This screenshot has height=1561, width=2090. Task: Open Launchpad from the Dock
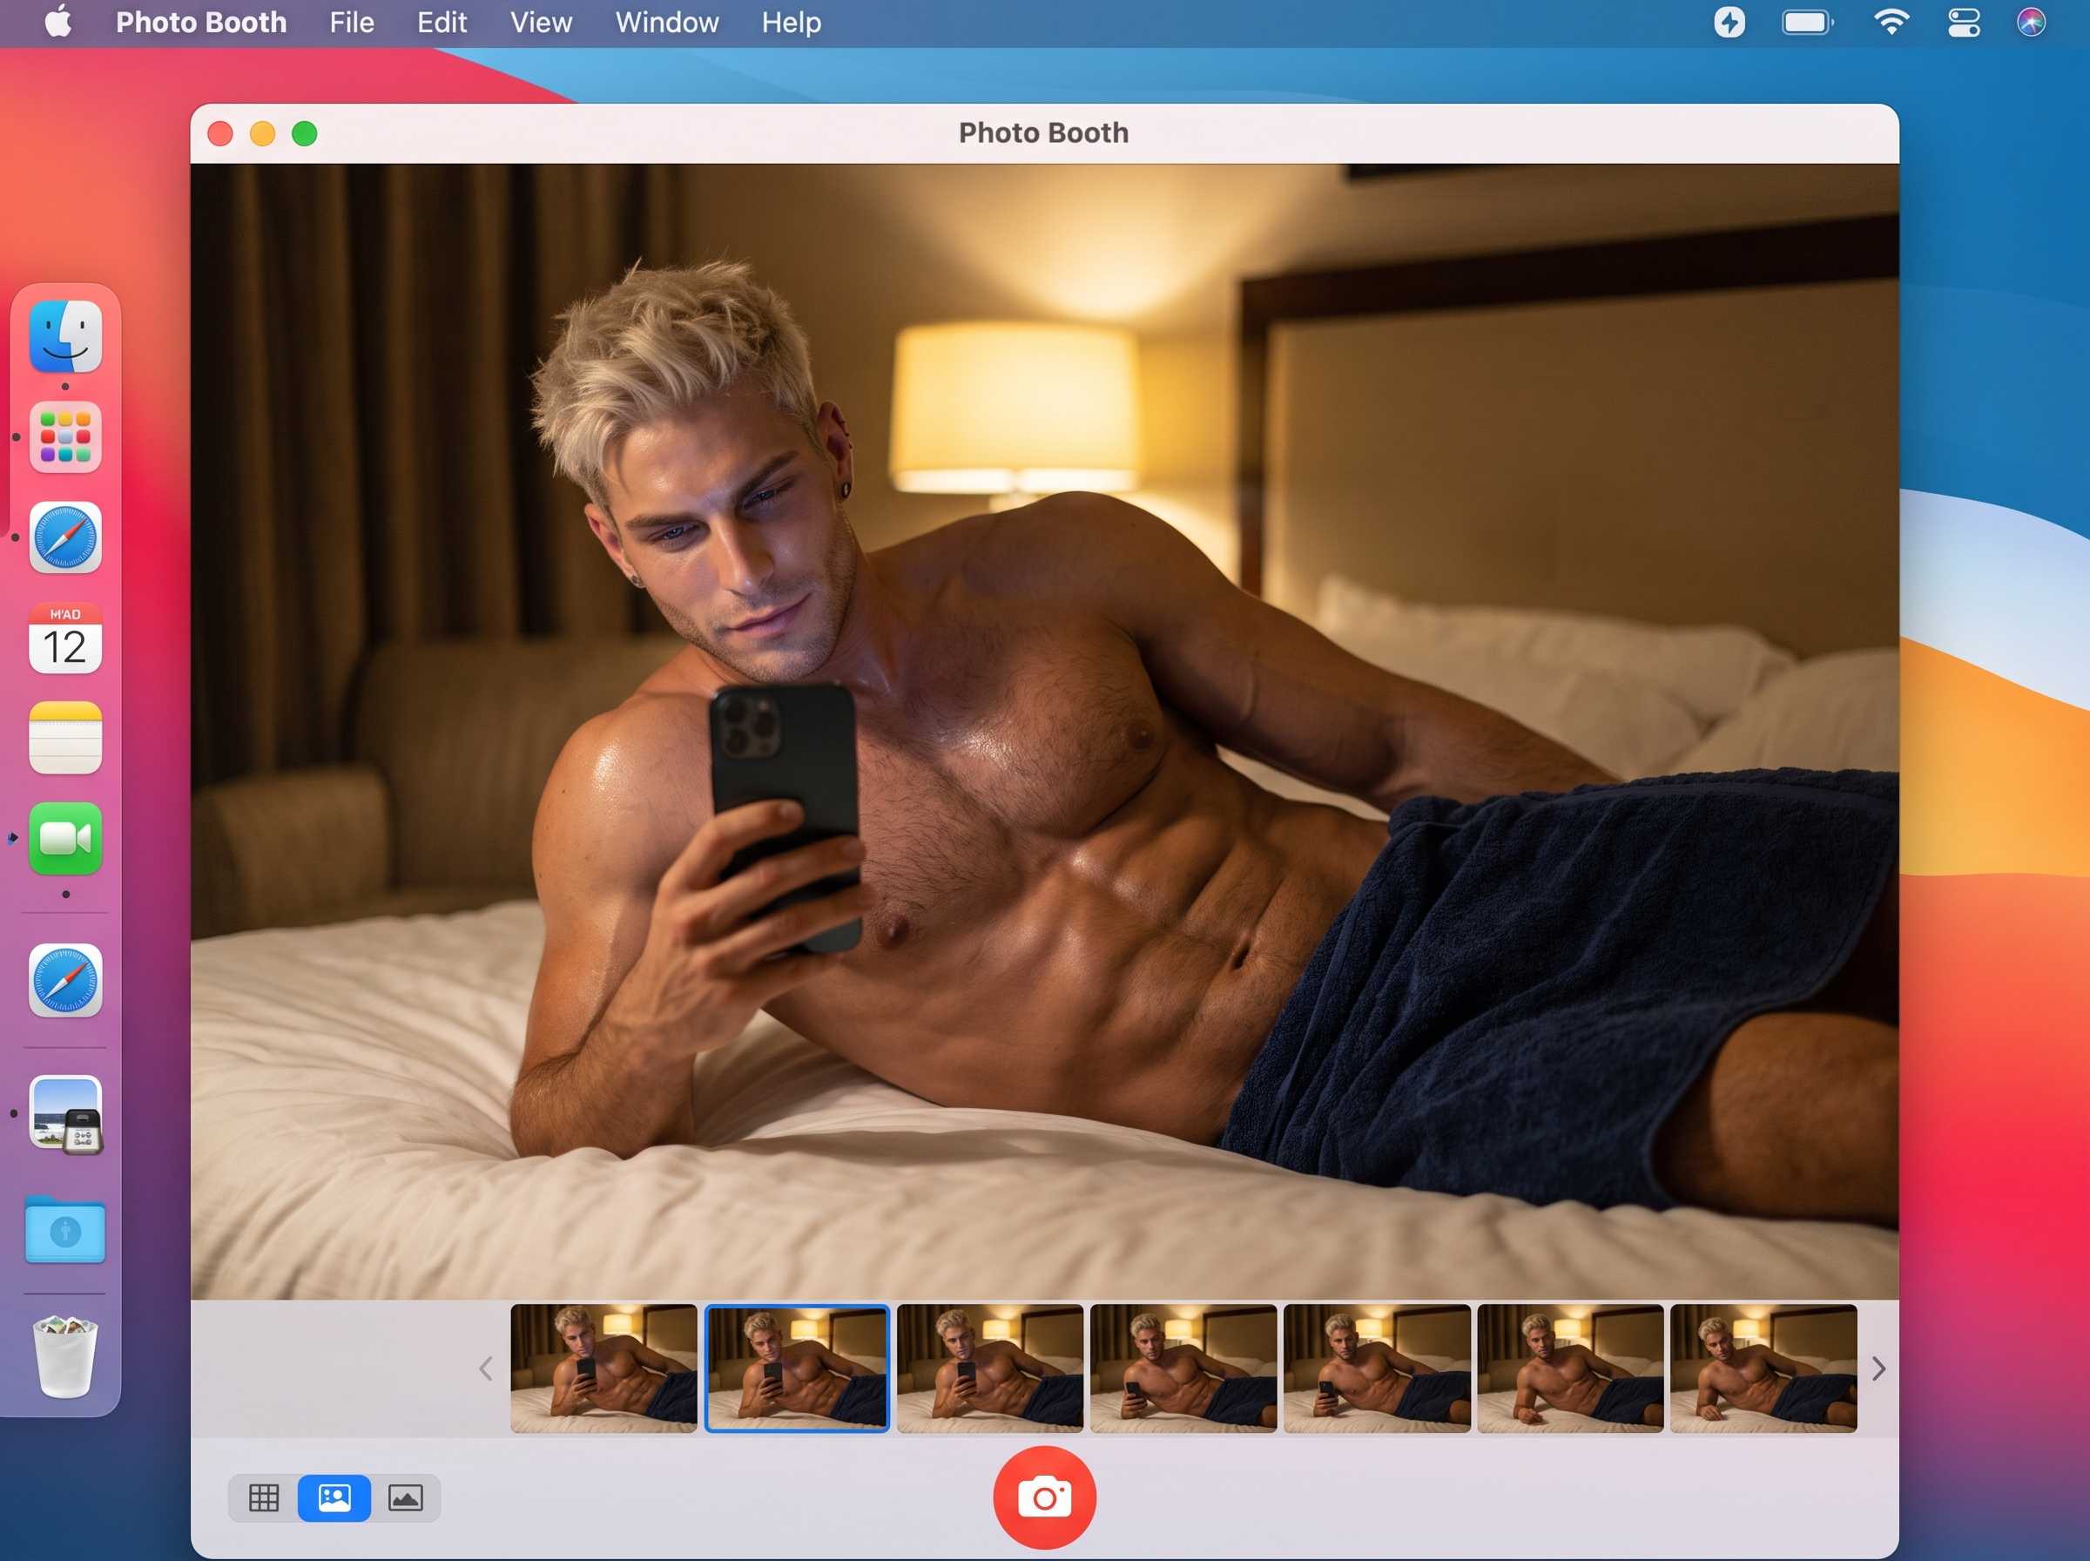pos(65,436)
